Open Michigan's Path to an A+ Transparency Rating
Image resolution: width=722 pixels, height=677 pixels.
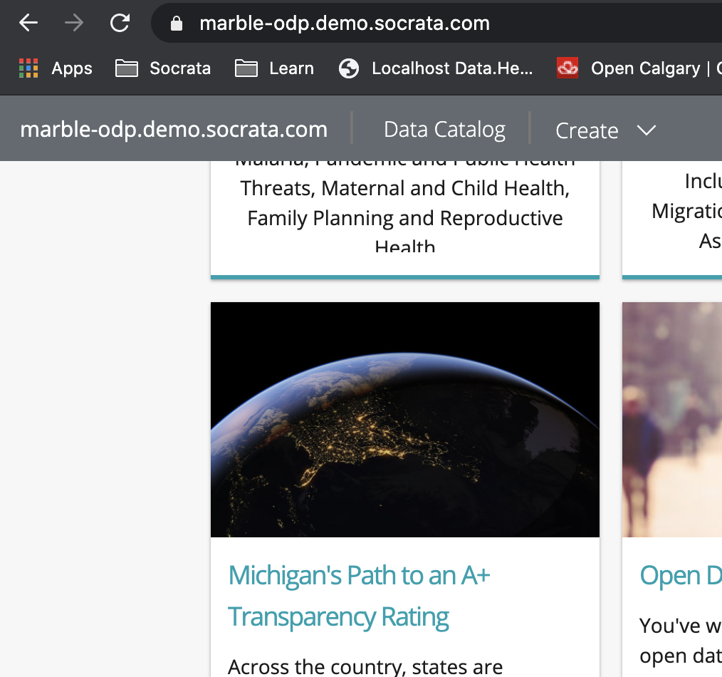[x=359, y=596]
